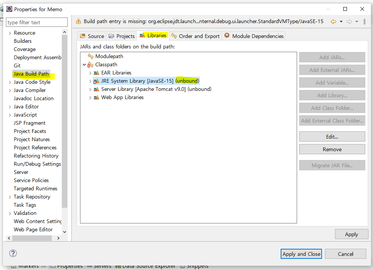Screen dimensions: 373x270
Task: Expand the JRE System Library node
Action: click(90, 81)
